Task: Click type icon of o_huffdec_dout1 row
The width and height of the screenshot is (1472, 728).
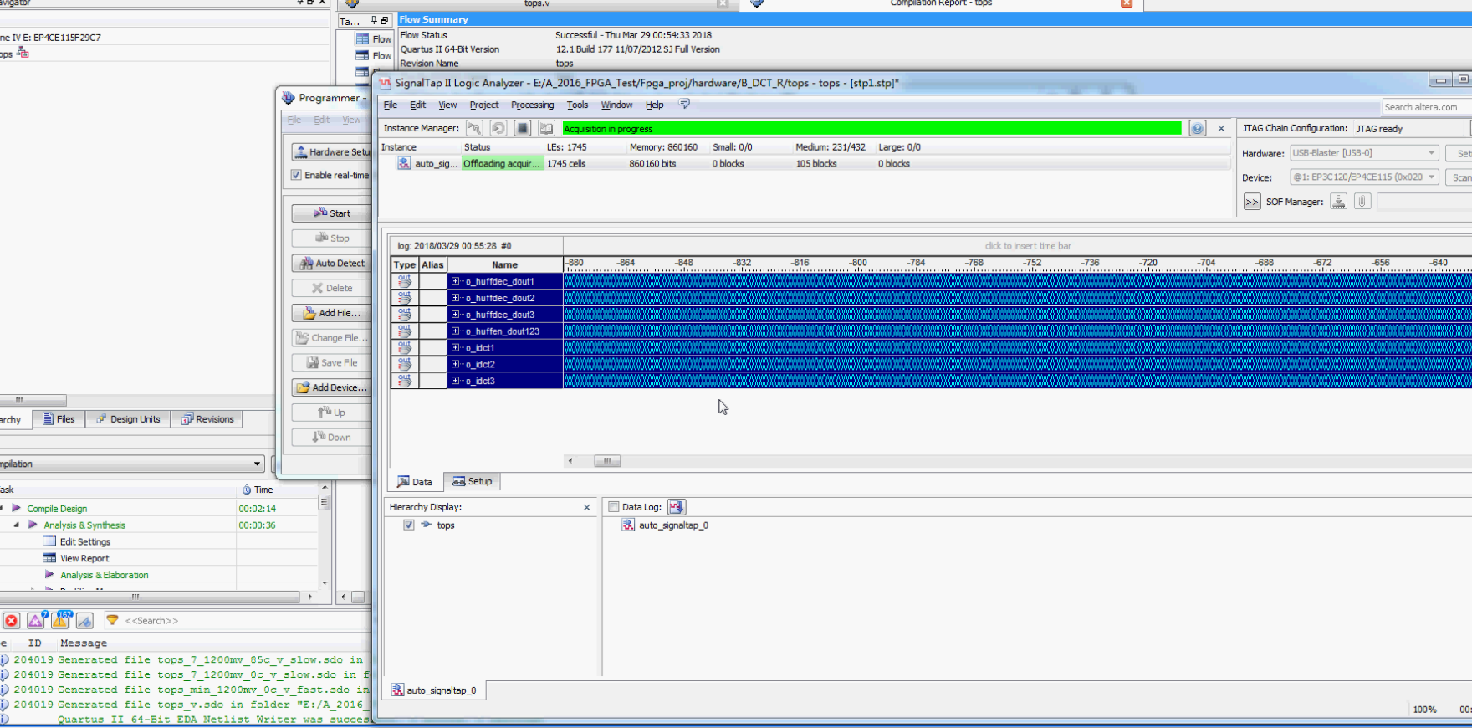Action: 405,281
